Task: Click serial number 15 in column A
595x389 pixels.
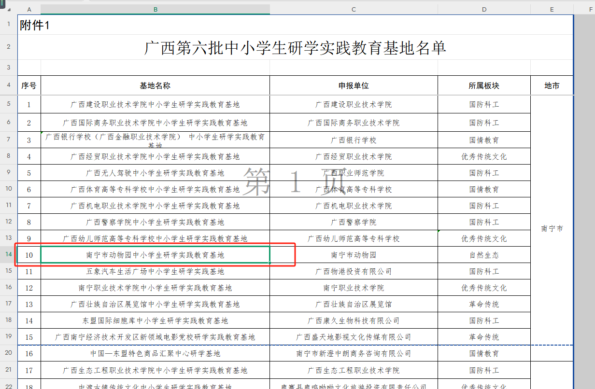Action: pos(29,337)
